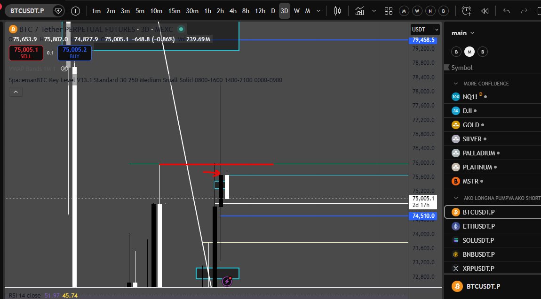The height and width of the screenshot is (299, 541).
Task: Select the 3D timeframe button
Action: (x=284, y=11)
